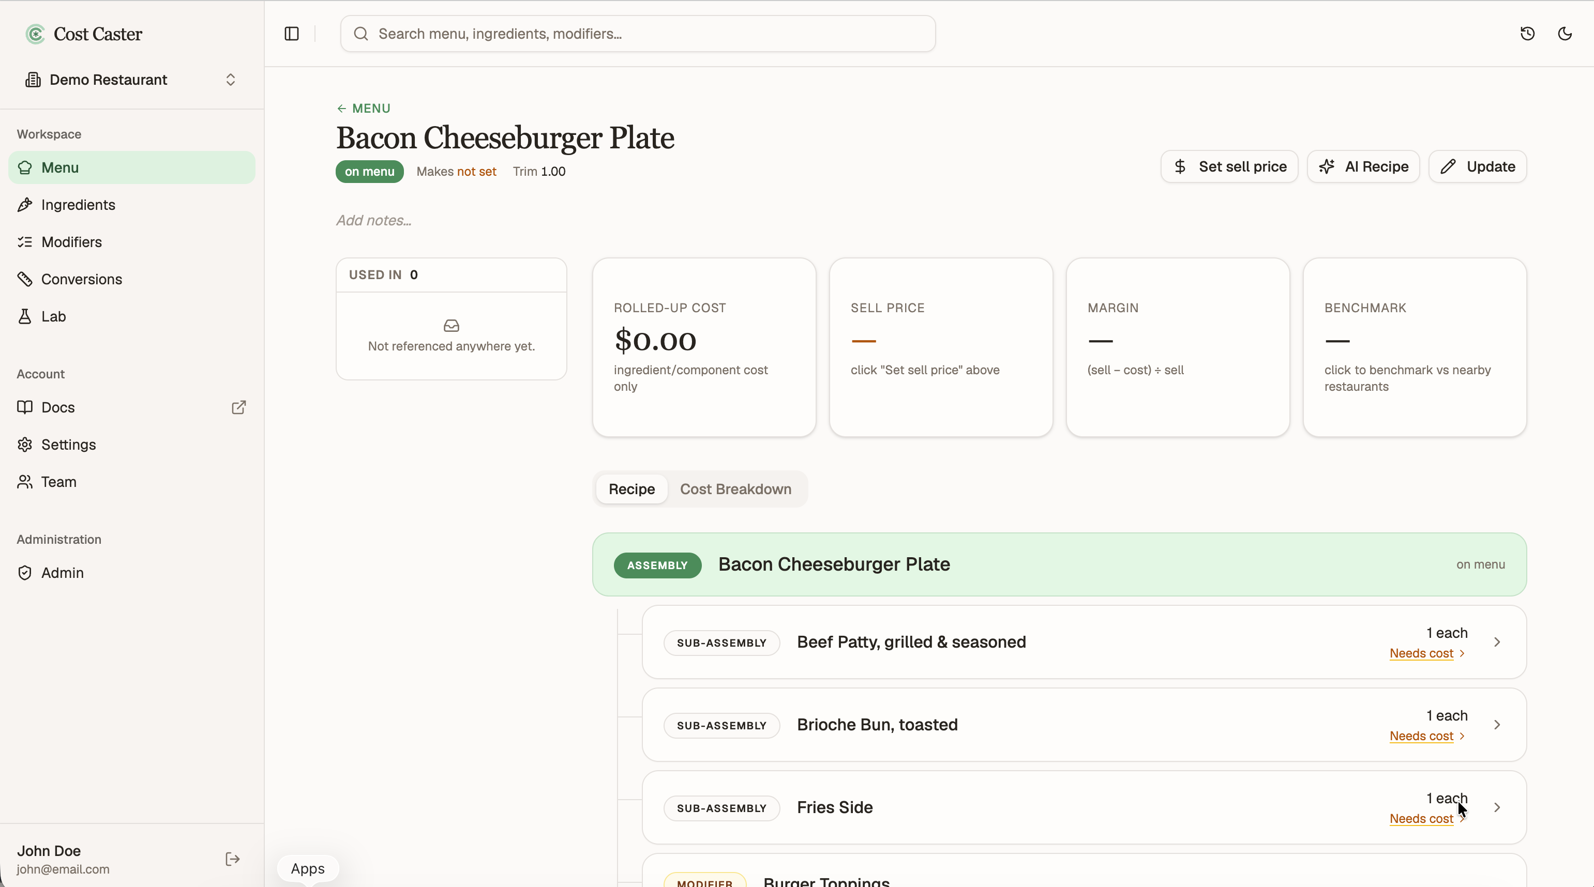This screenshot has width=1594, height=887.
Task: Open Lab in the sidebar
Action: [132, 316]
